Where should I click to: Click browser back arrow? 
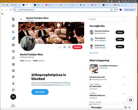tap(3, 10)
